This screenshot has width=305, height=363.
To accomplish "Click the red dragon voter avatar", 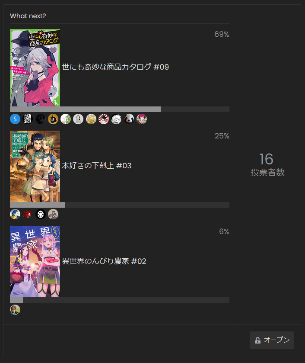I will (x=28, y=214).
